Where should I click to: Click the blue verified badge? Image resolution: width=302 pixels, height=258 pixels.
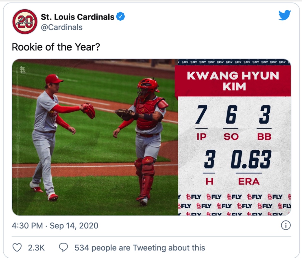(120, 17)
